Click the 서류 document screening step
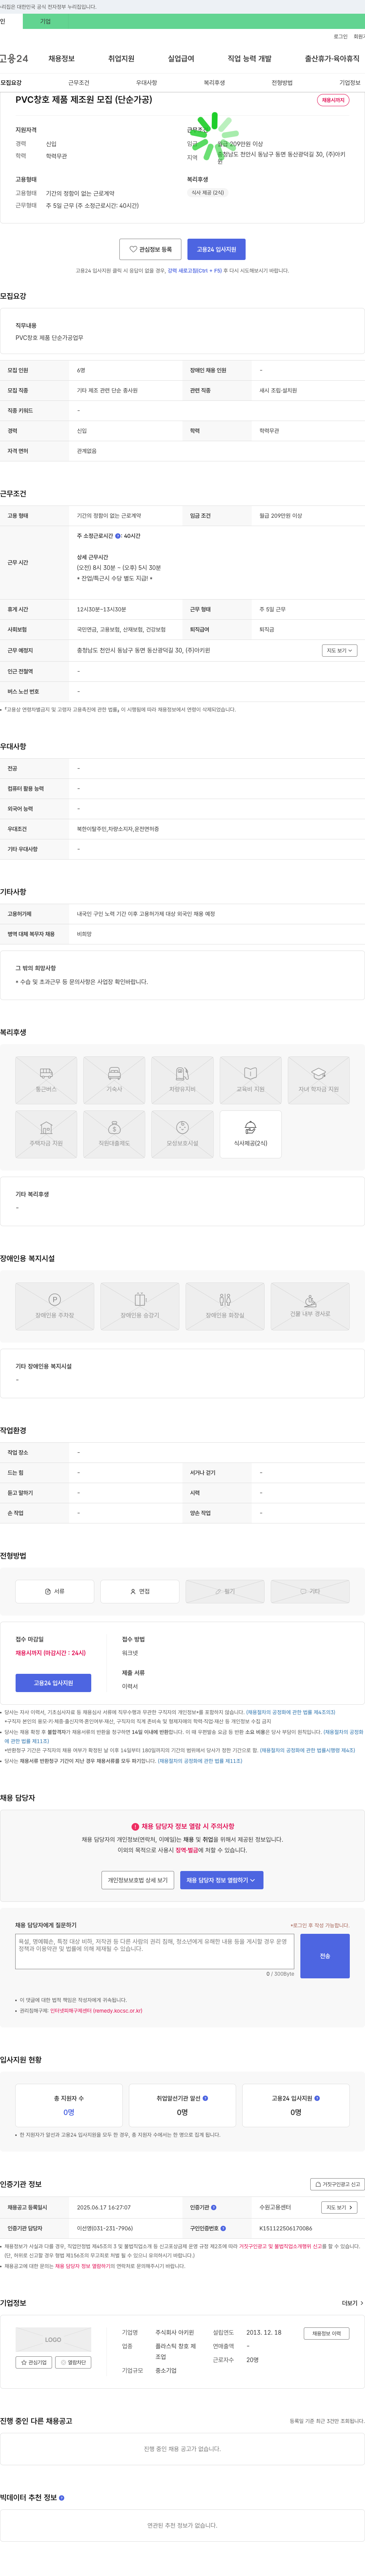365x2576 pixels. pos(55,1591)
